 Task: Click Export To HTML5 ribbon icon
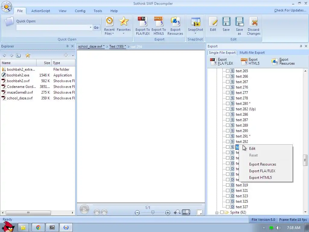[159, 21]
